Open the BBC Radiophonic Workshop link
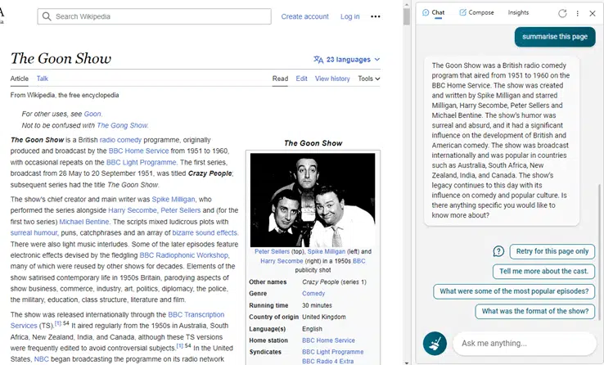Image resolution: width=604 pixels, height=365 pixels. click(184, 255)
